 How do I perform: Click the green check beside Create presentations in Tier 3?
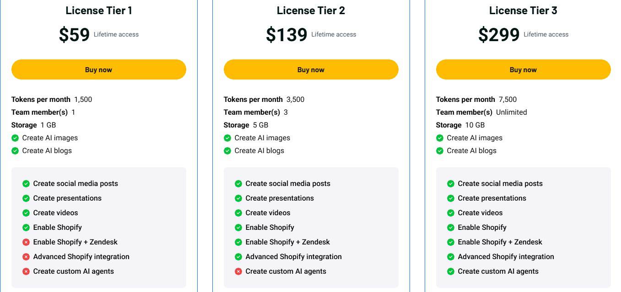(451, 198)
